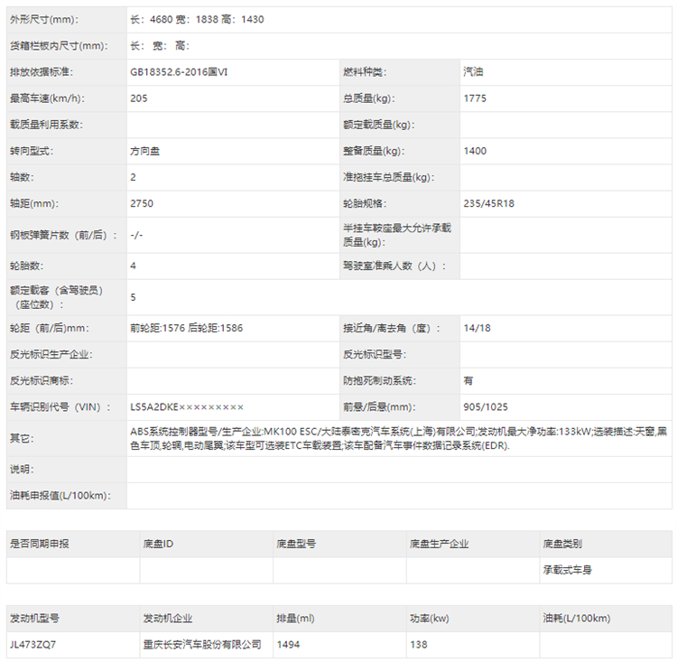
Task: Select the 说明 label
Action: click(22, 470)
